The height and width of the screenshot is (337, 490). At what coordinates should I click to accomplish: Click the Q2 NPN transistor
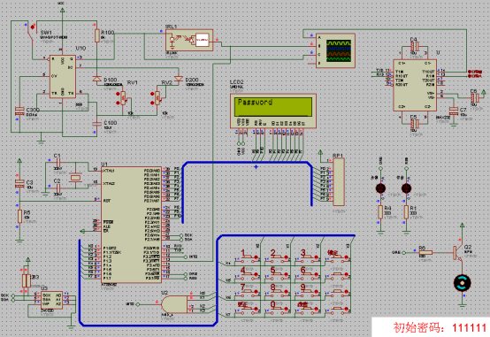456,253
